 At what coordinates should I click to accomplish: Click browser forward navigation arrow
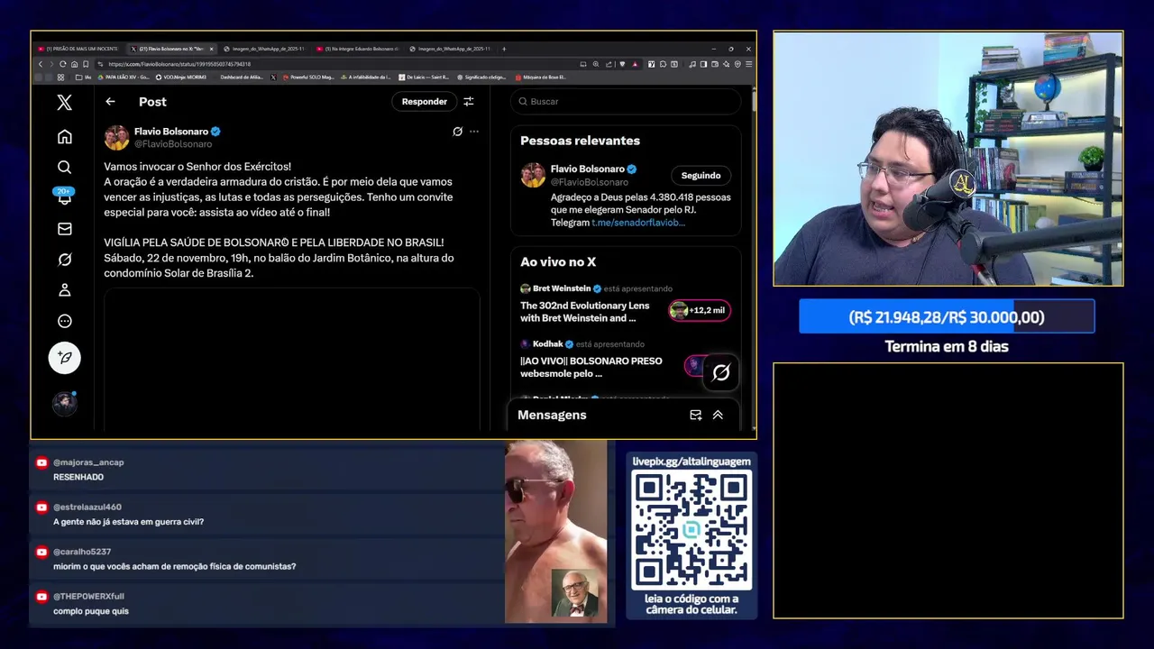point(51,64)
